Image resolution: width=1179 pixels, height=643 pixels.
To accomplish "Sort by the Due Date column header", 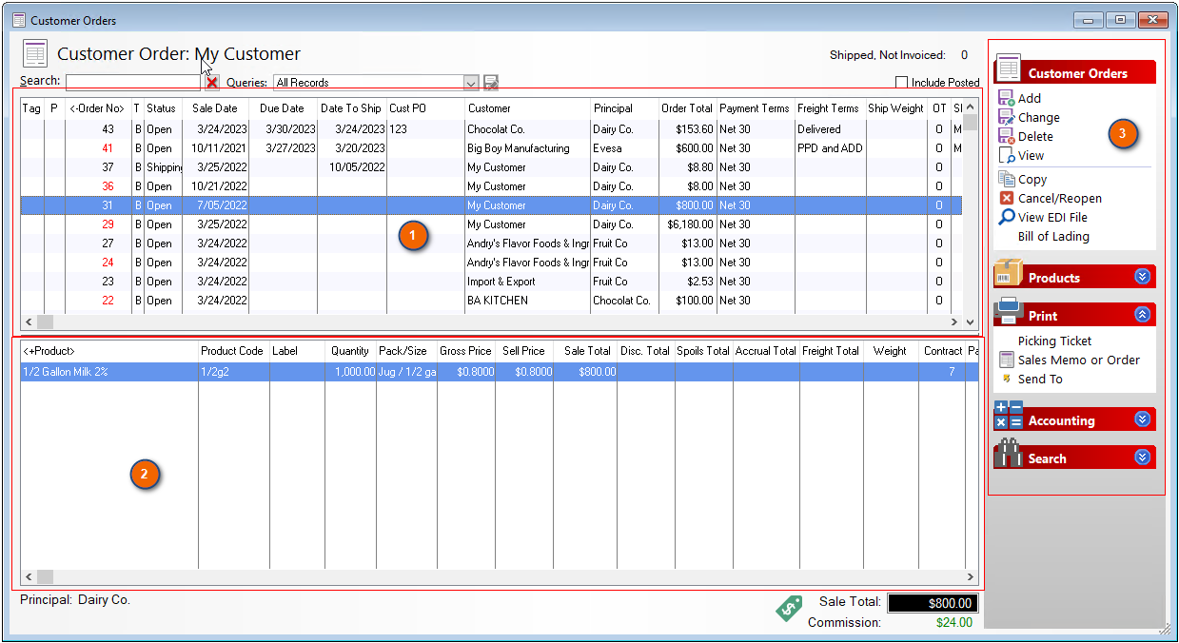I will (283, 108).
